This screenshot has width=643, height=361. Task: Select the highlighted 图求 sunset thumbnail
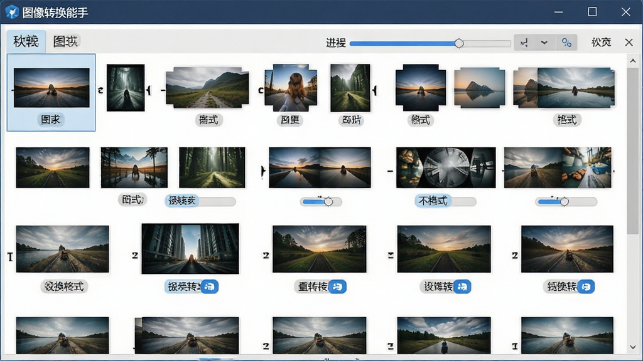(51, 93)
